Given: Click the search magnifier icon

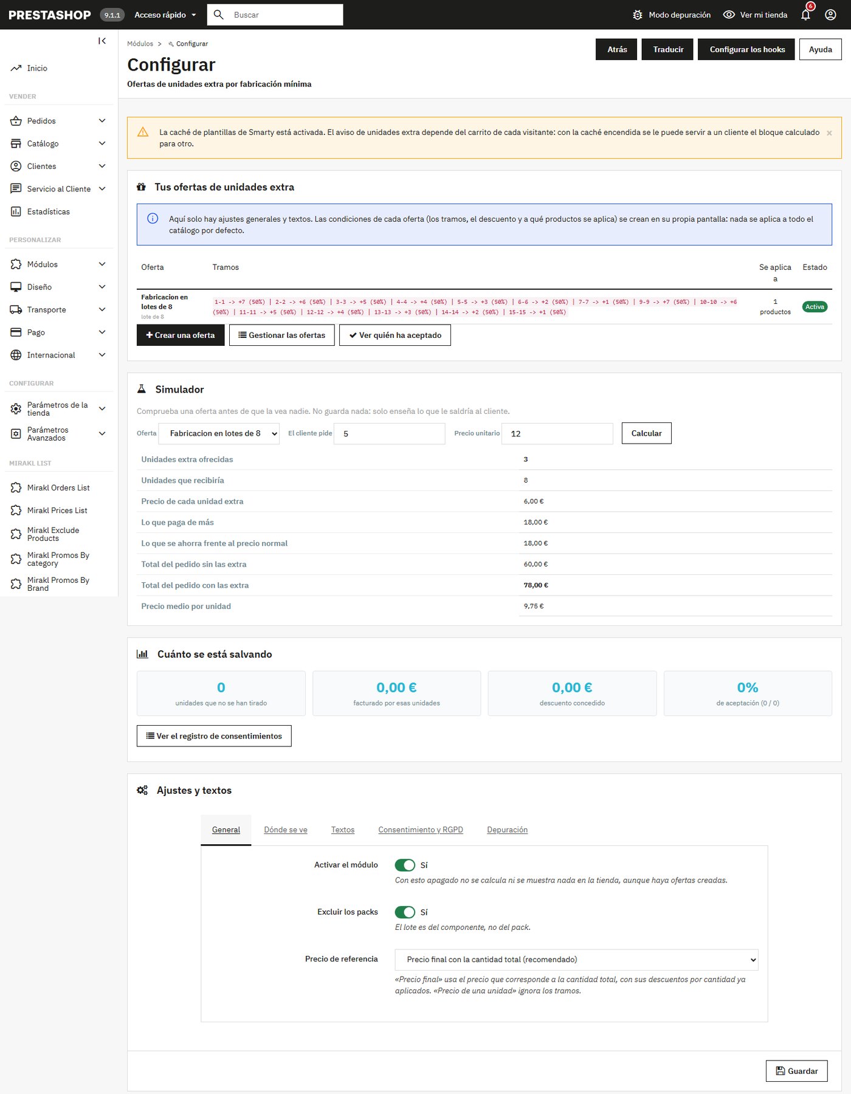Looking at the screenshot, I should (219, 15).
